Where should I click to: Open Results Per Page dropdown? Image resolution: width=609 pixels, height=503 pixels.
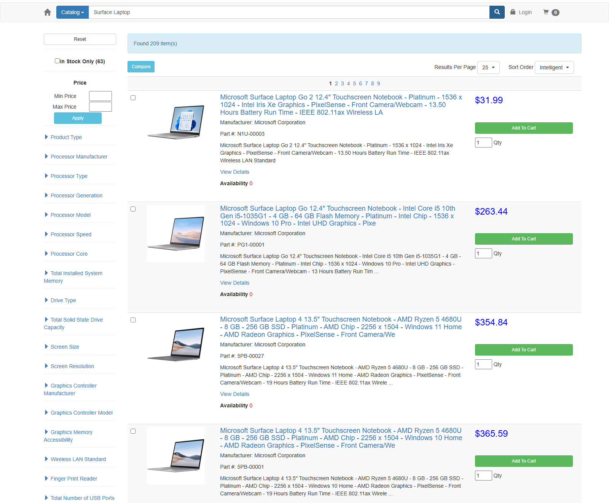click(x=488, y=67)
